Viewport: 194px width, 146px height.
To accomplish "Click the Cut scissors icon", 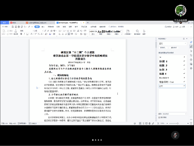I will (8, 31).
